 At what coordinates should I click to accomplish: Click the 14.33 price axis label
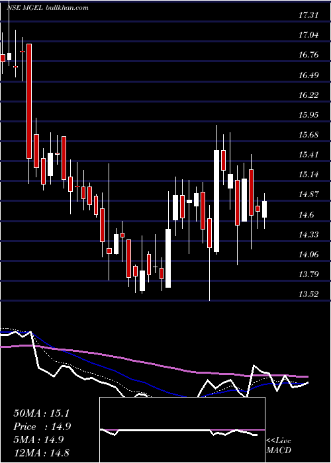308,234
